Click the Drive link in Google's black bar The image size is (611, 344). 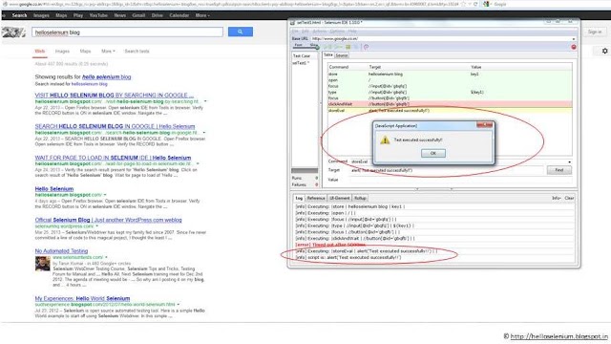157,15
